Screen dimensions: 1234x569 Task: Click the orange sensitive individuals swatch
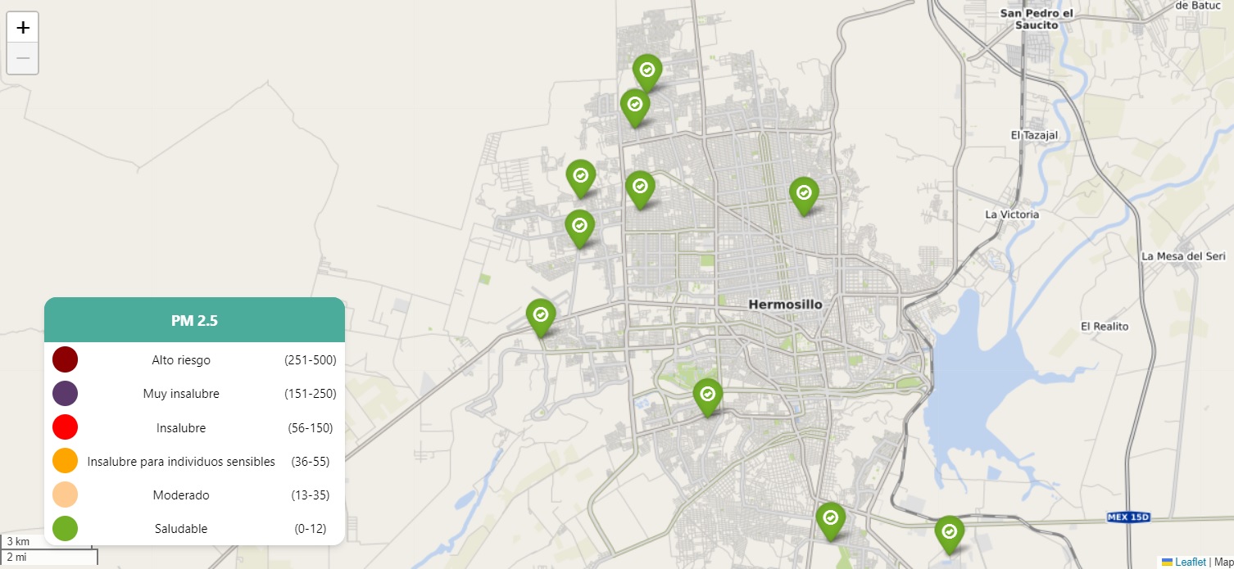pyautogui.click(x=65, y=461)
